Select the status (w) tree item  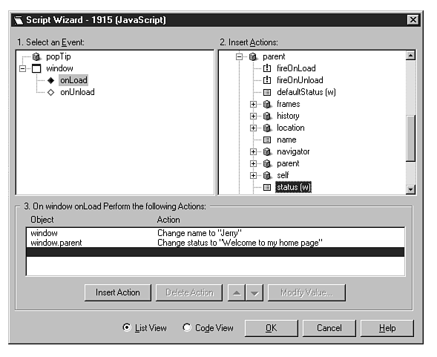click(x=294, y=187)
